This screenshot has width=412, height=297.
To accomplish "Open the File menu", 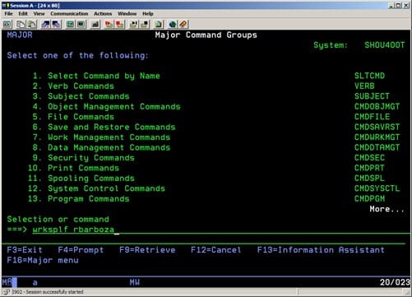I will [x=8, y=14].
